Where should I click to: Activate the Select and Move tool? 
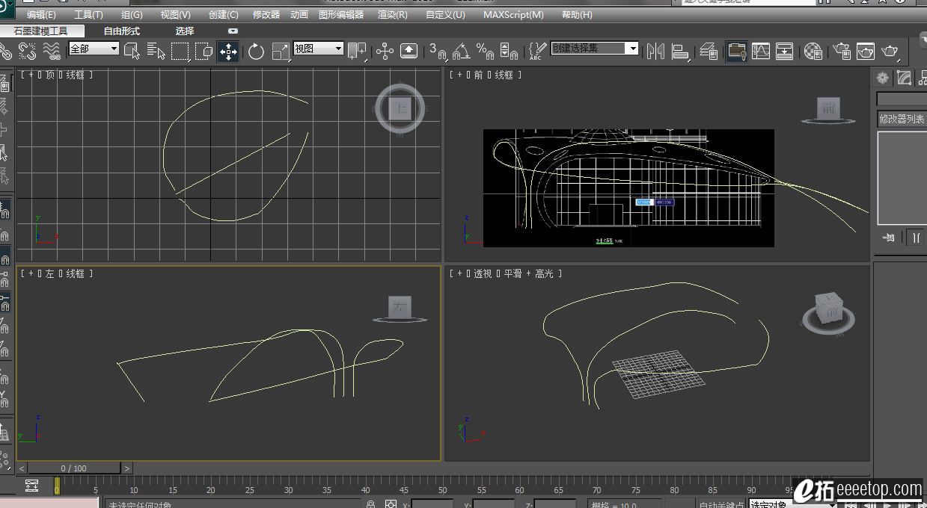228,51
